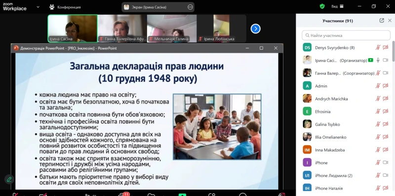The width and height of the screenshot is (395, 196).
Task: Click the camera icon for iPhone participant
Action: coord(386,163)
